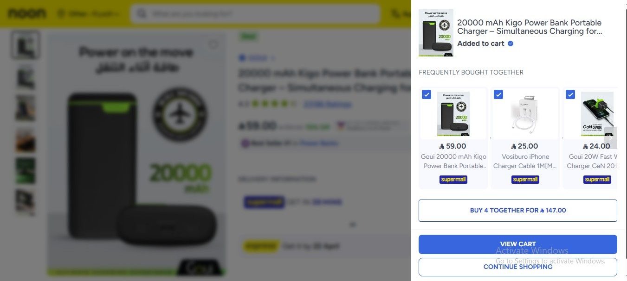
Task: Open the Vosiburo charger cable product image
Action: (x=525, y=114)
